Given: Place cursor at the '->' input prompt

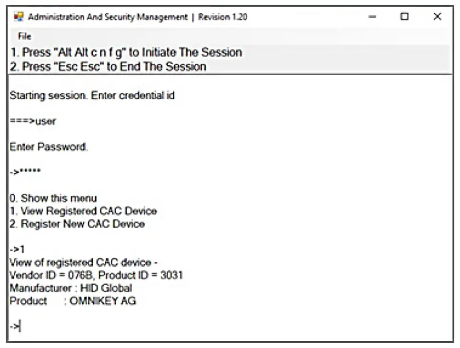Looking at the screenshot, I should pos(16,326).
